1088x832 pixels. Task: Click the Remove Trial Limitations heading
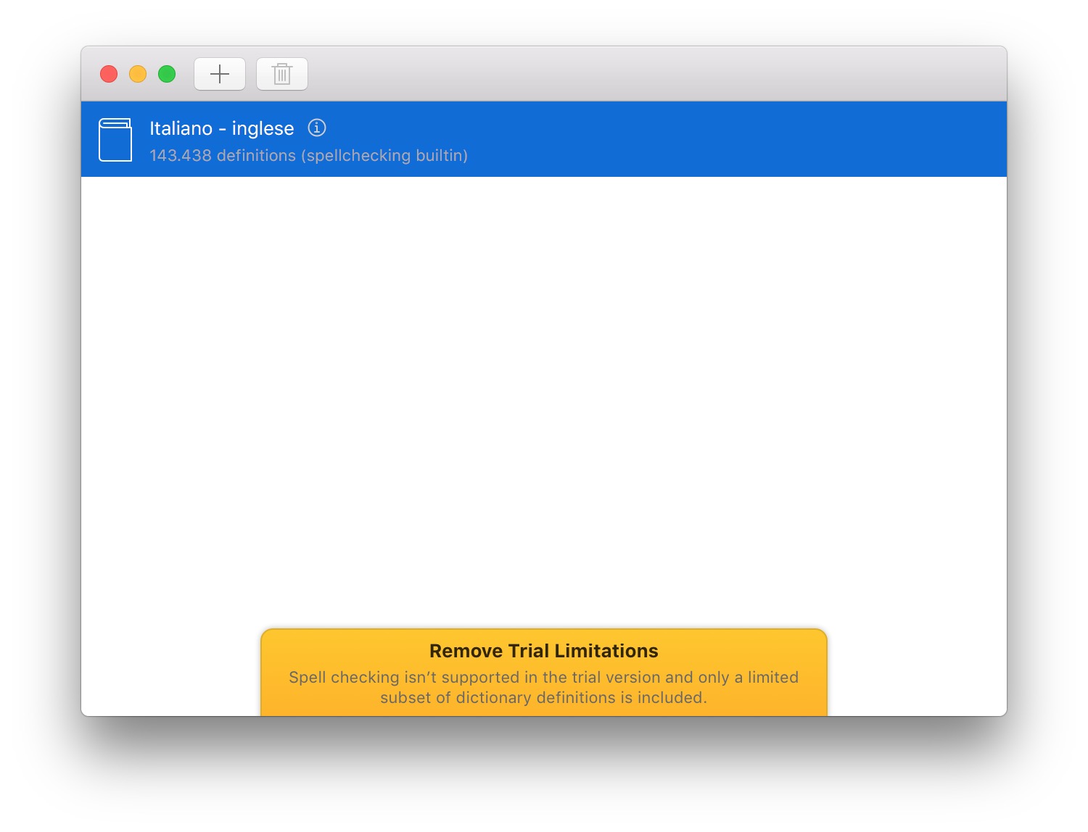coord(544,651)
